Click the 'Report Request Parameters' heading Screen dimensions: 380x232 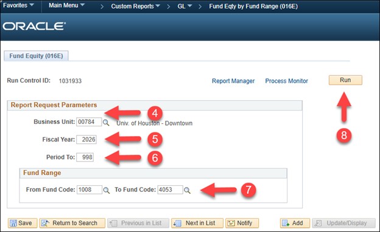pos(54,105)
